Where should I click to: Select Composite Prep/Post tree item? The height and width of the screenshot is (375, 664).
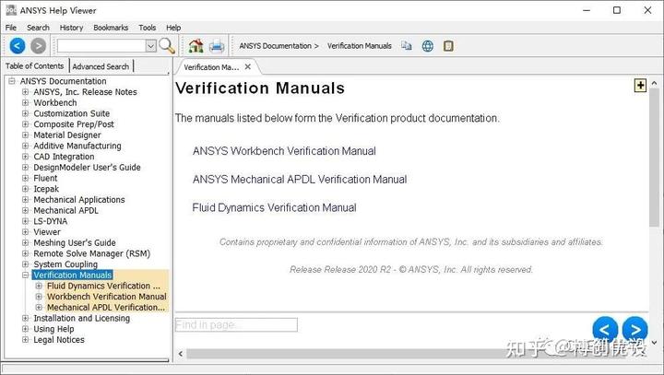[74, 124]
